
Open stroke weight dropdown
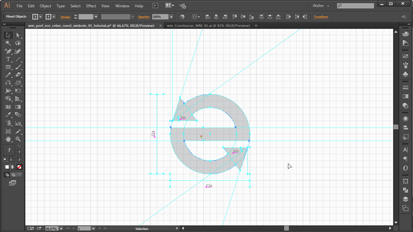pyautogui.click(x=96, y=17)
